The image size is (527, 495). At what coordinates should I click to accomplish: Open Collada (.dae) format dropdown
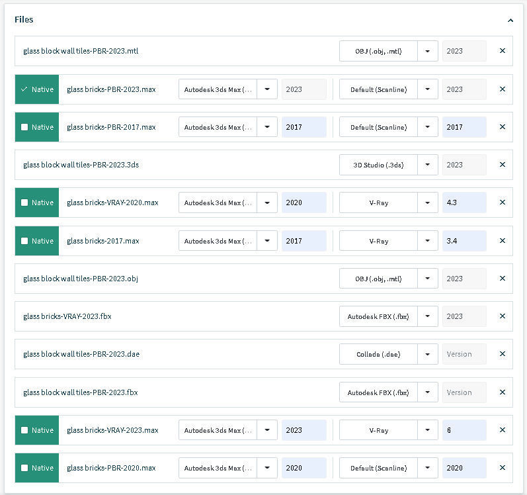click(428, 354)
